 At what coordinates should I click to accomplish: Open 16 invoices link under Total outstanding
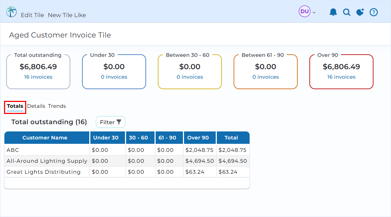[38, 77]
